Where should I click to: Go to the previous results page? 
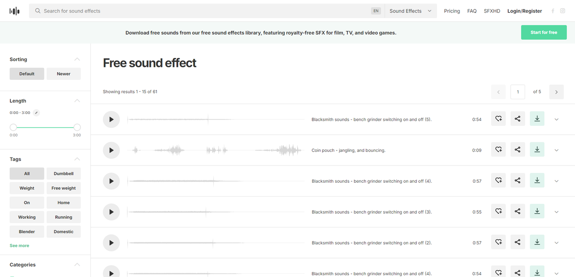click(498, 92)
